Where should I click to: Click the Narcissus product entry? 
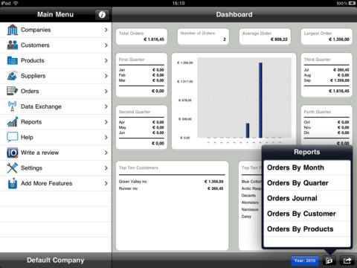tap(250, 210)
